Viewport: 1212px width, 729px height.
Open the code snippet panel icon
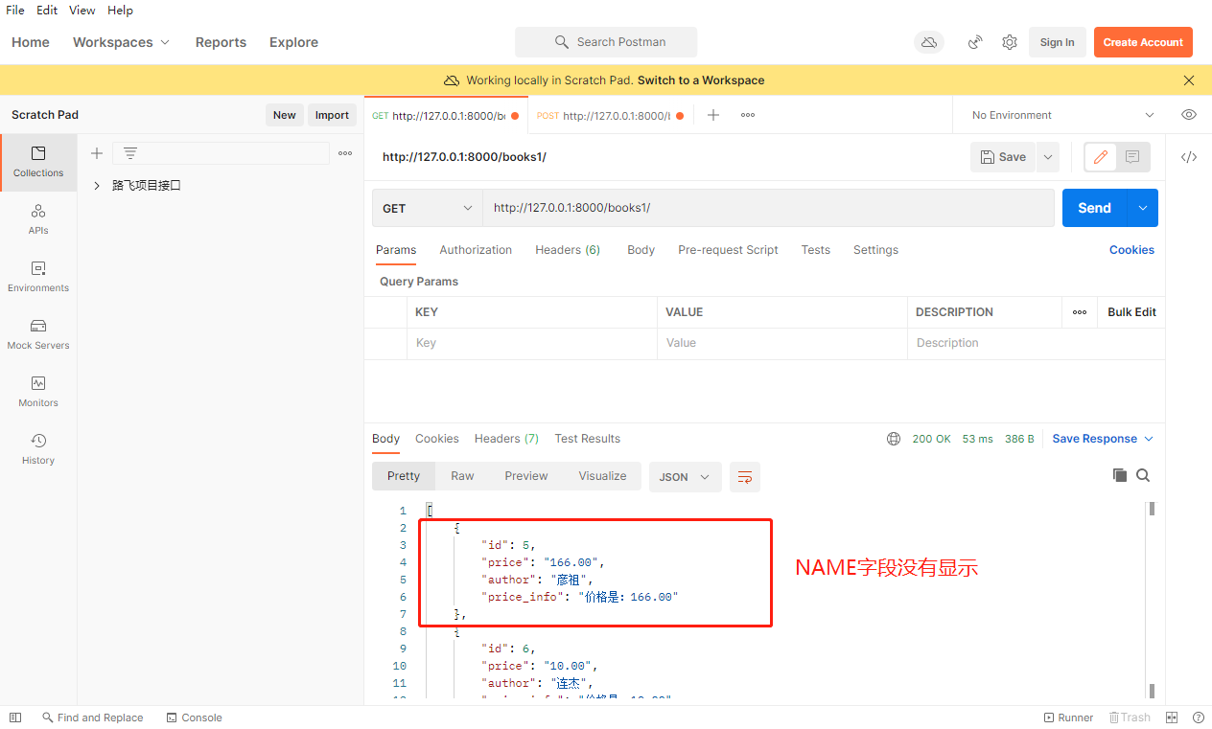1189,157
